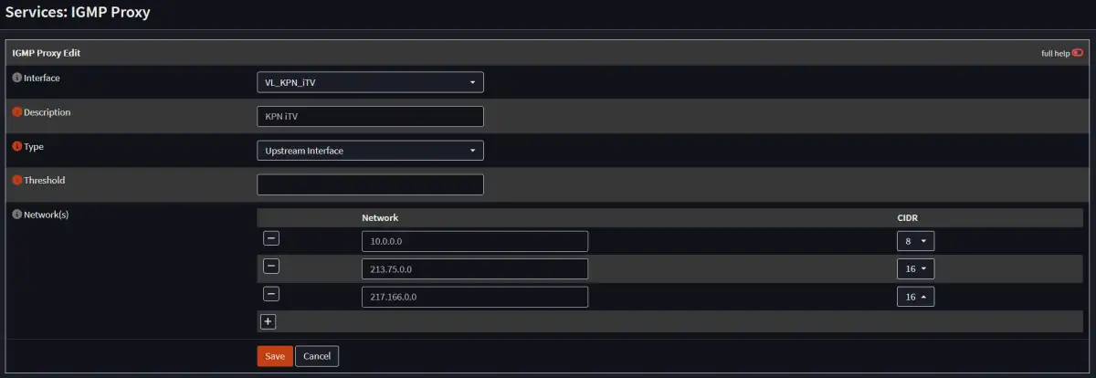Open CIDR dropdown for 10.0.0.0
Image resolution: width=1096 pixels, height=378 pixels.
click(915, 241)
